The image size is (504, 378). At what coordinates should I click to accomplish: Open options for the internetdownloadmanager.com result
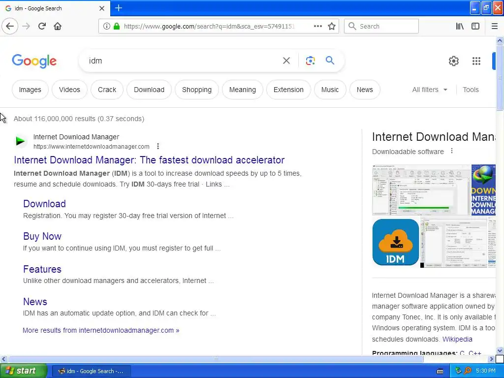coord(158,147)
